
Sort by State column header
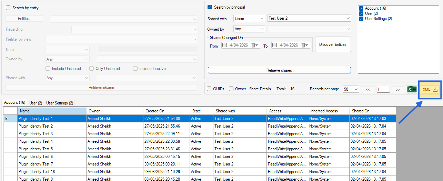coord(202,111)
